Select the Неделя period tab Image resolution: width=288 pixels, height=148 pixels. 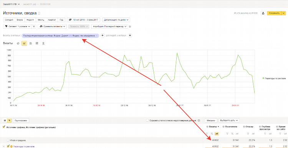[x=30, y=20]
